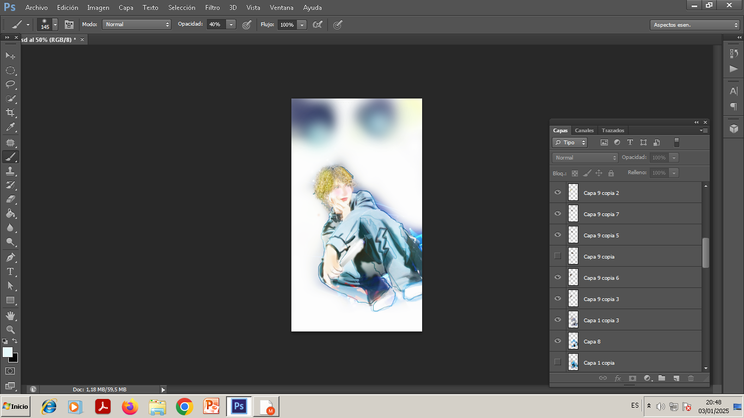Show the Capa 9 copia layer

pyautogui.click(x=557, y=256)
